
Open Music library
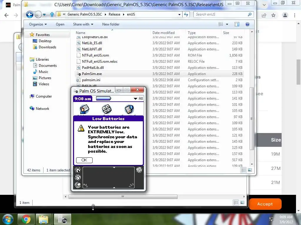(x=44, y=71)
